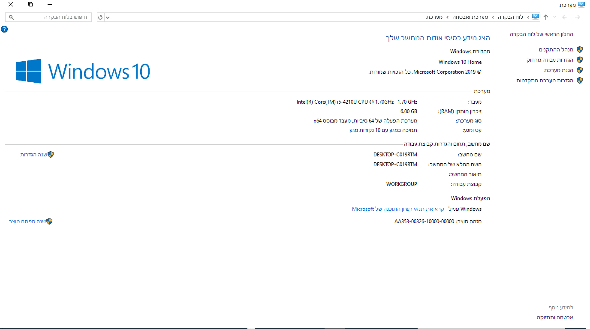The height and width of the screenshot is (329, 590).
Task: Click the x64 system type value
Action: (365, 121)
